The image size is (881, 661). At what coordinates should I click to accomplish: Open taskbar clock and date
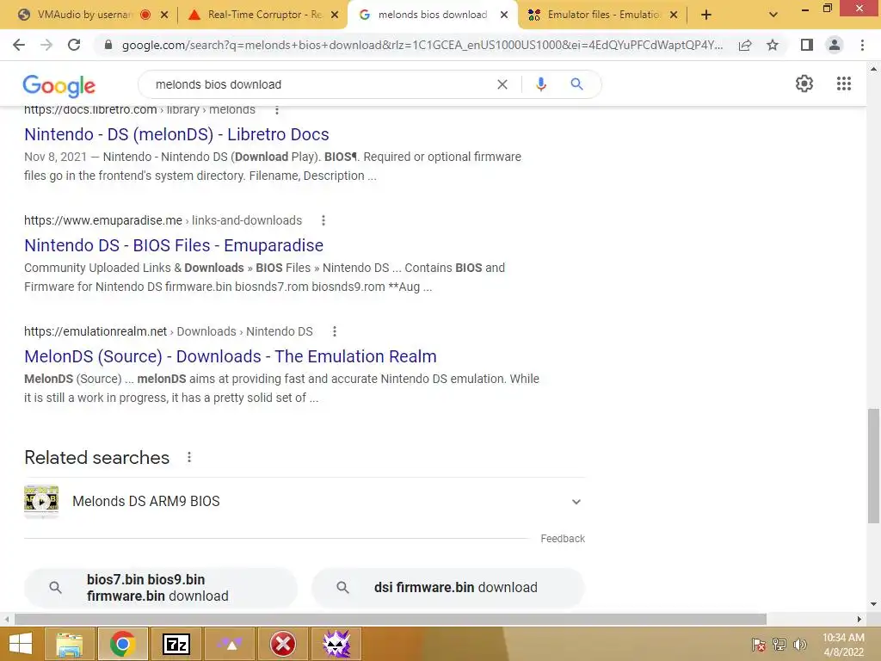843,645
